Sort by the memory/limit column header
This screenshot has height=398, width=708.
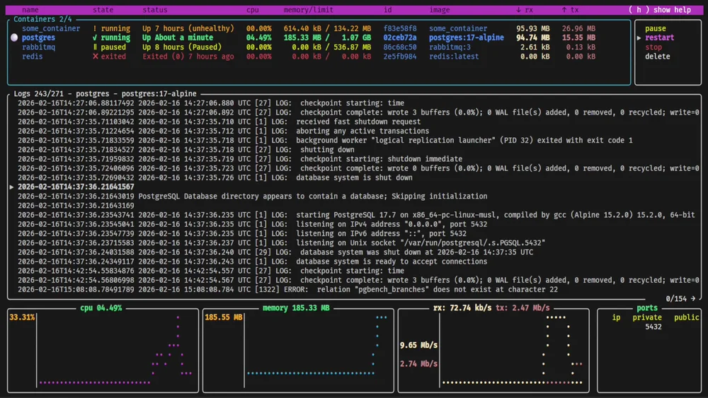click(308, 10)
